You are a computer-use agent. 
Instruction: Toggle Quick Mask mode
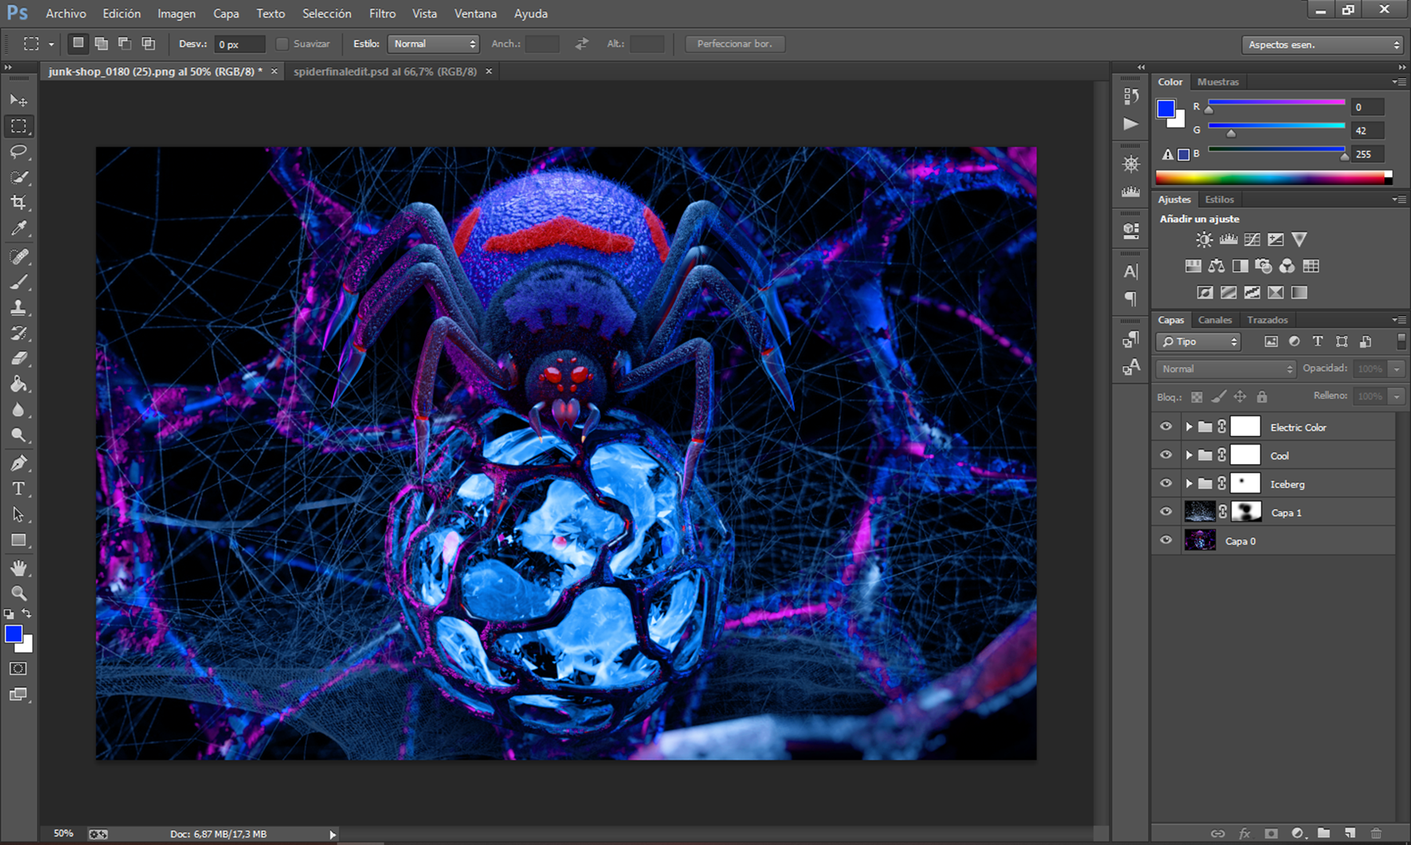(x=19, y=669)
